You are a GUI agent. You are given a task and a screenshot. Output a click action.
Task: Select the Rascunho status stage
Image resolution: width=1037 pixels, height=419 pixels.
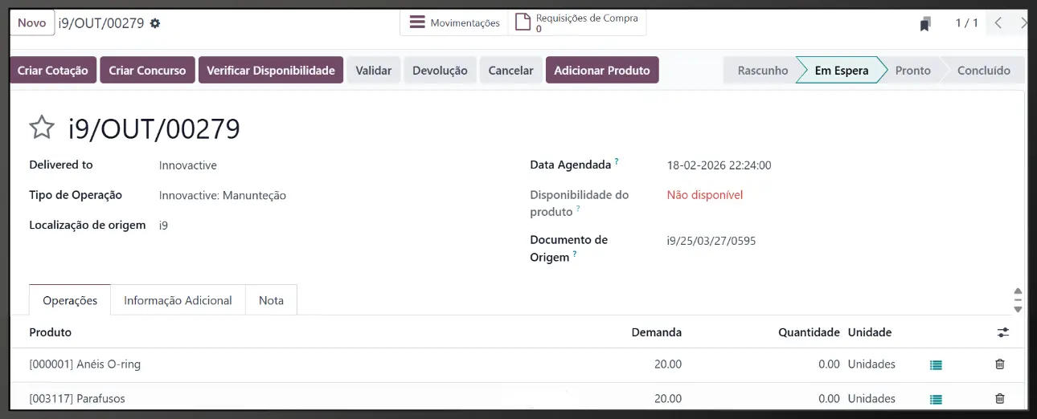[763, 70]
